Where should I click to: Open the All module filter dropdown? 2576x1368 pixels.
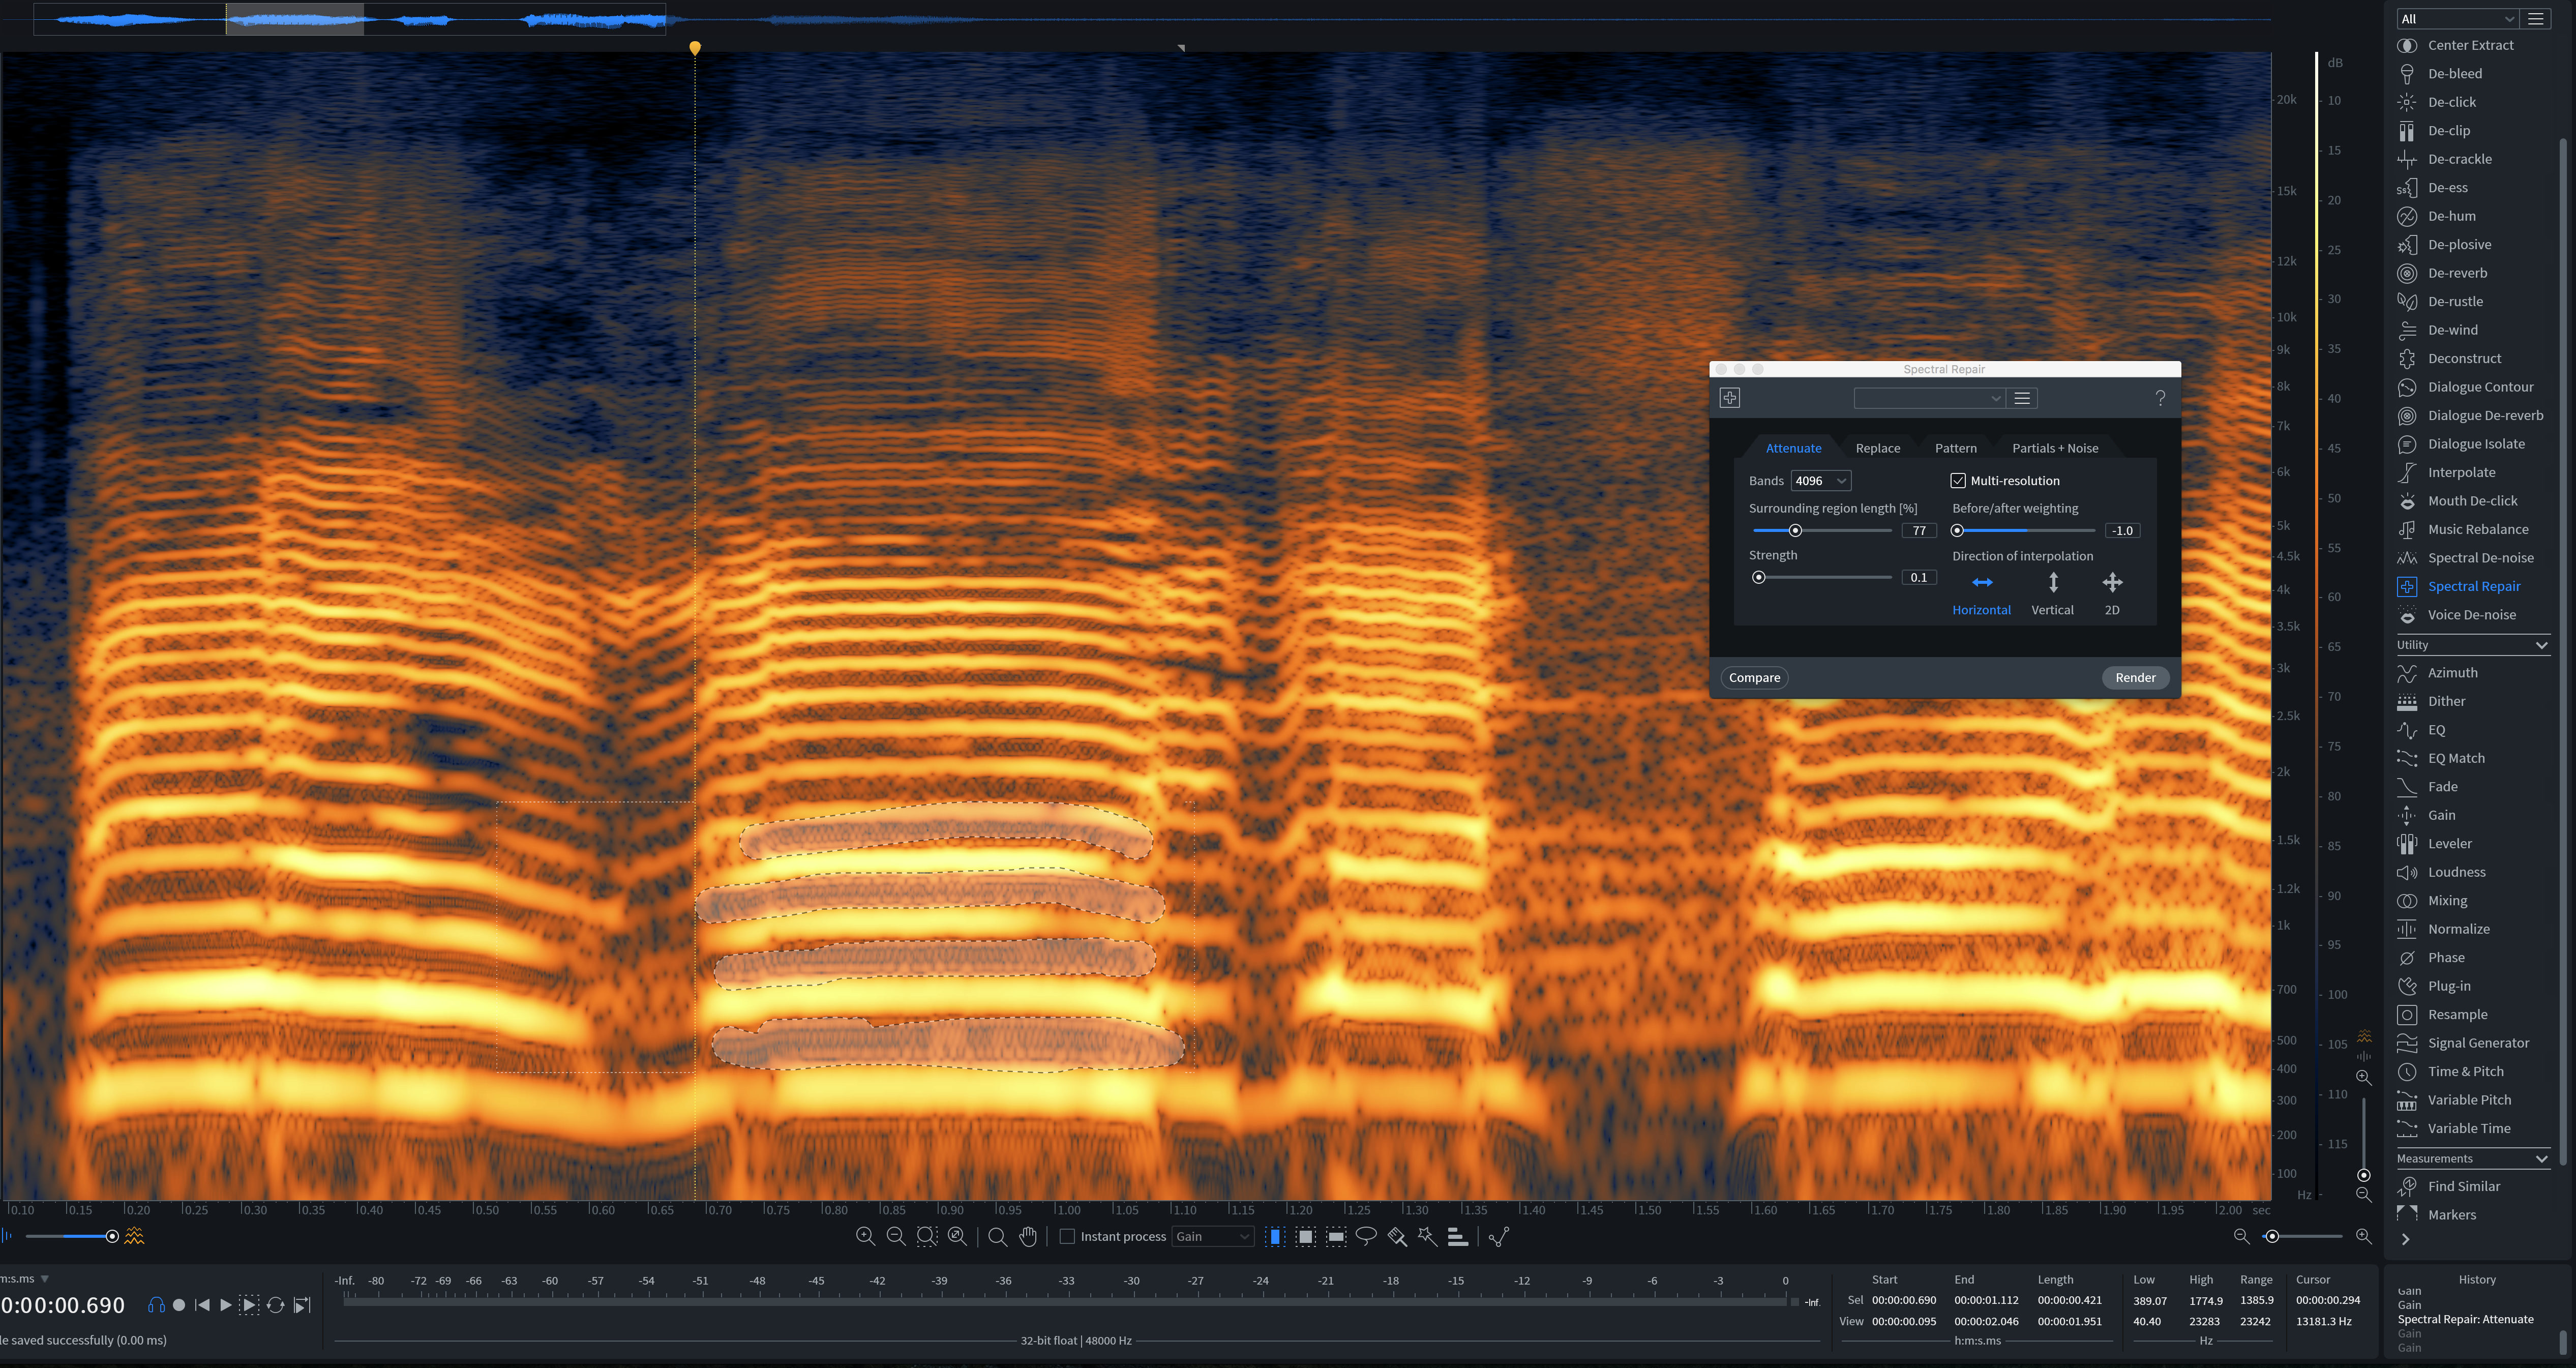pyautogui.click(x=2457, y=19)
